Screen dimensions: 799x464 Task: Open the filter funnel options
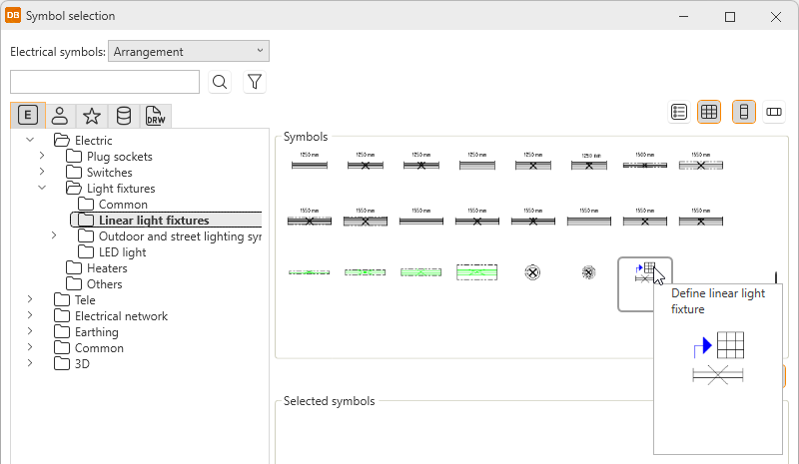click(254, 82)
